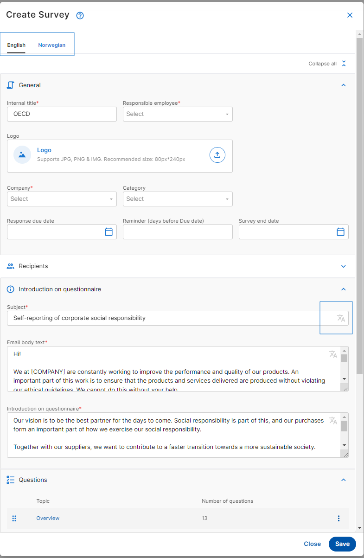Screen dimensions: 364x558
Task: Open the Response due date calendar icon
Action: click(x=109, y=232)
